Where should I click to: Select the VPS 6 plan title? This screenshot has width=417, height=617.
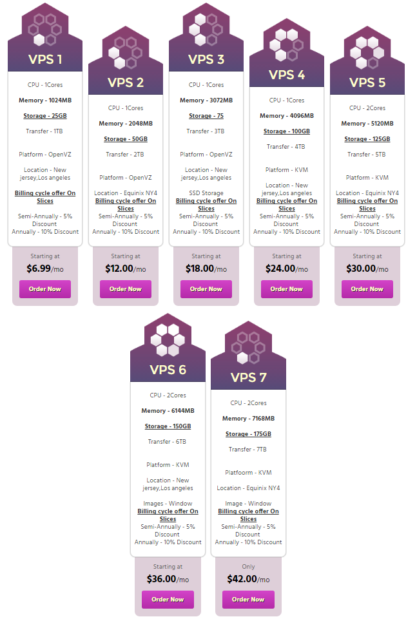168,370
